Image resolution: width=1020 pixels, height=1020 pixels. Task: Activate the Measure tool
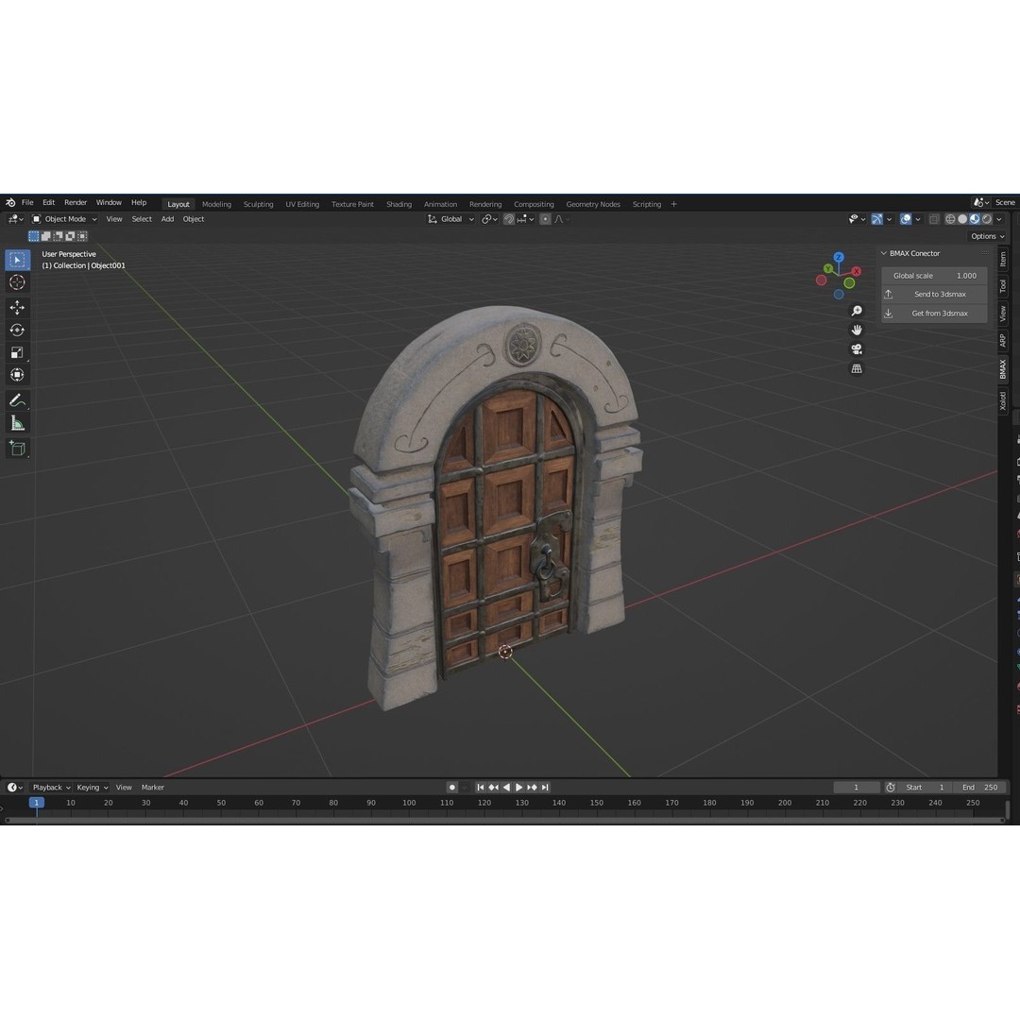[x=17, y=423]
